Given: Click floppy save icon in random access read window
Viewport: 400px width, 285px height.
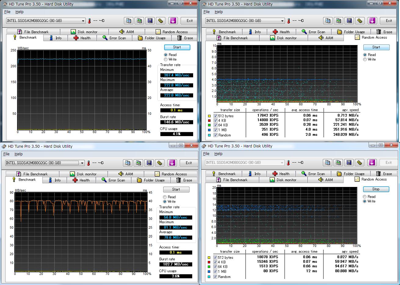Looking at the screenshot, I should (x=349, y=21).
